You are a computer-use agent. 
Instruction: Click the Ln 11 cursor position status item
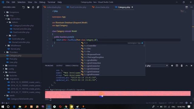(151, 103)
